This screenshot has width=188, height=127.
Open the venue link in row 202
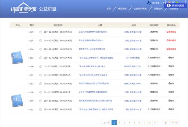(132, 84)
